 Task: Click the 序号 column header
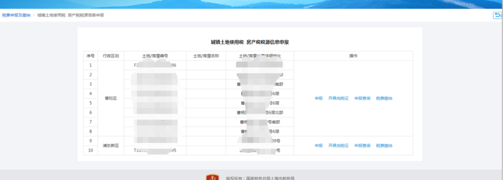click(90, 56)
